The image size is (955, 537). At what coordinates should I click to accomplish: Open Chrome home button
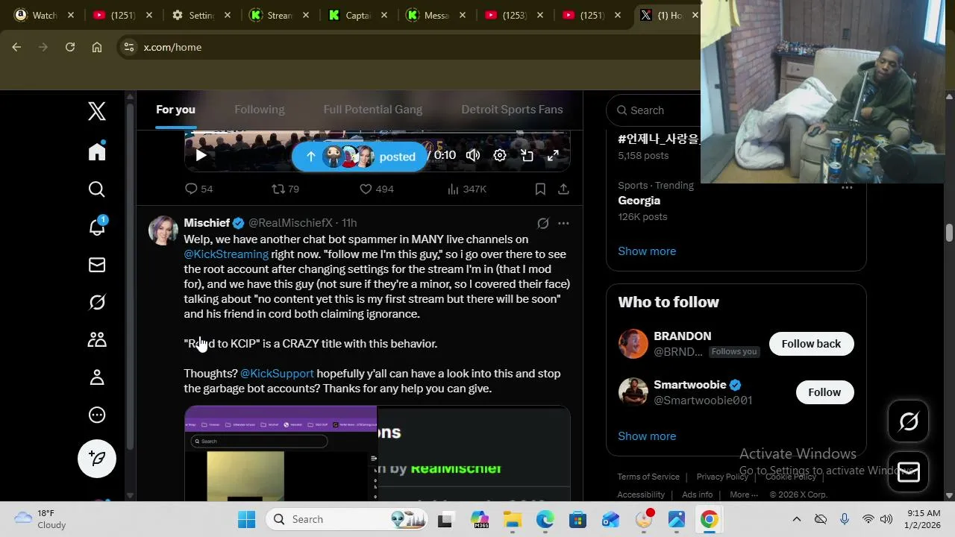coord(97,47)
